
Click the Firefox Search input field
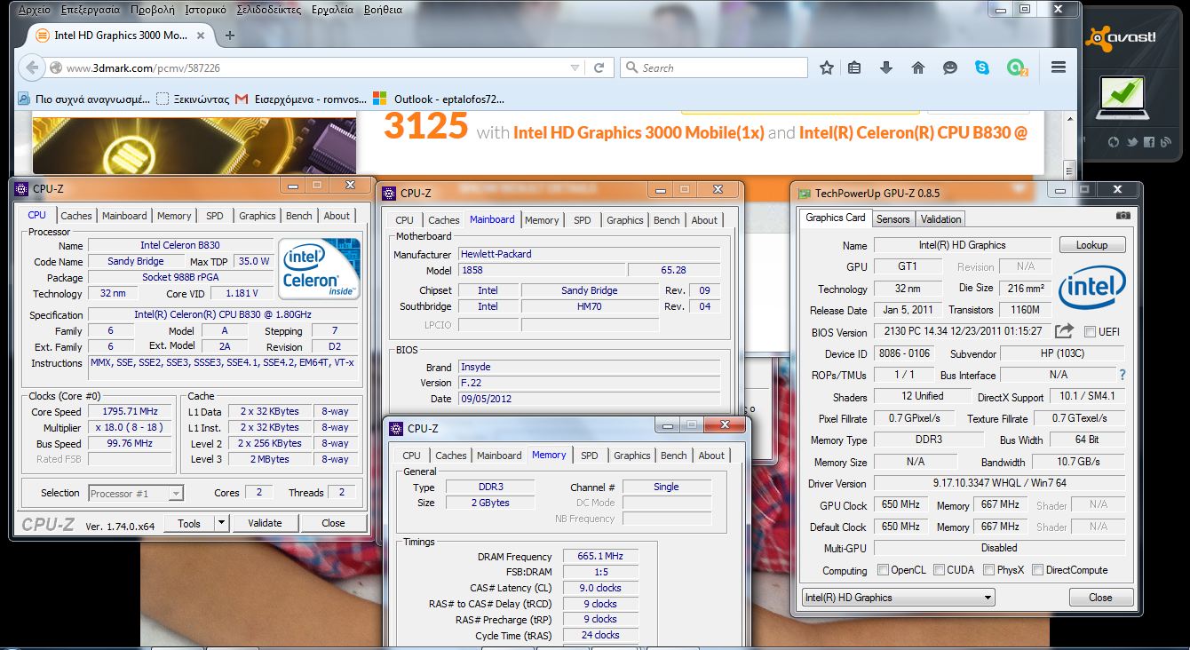click(714, 67)
